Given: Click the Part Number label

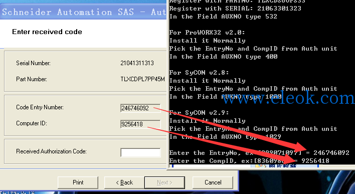Looking at the screenshot, I should [32, 79].
